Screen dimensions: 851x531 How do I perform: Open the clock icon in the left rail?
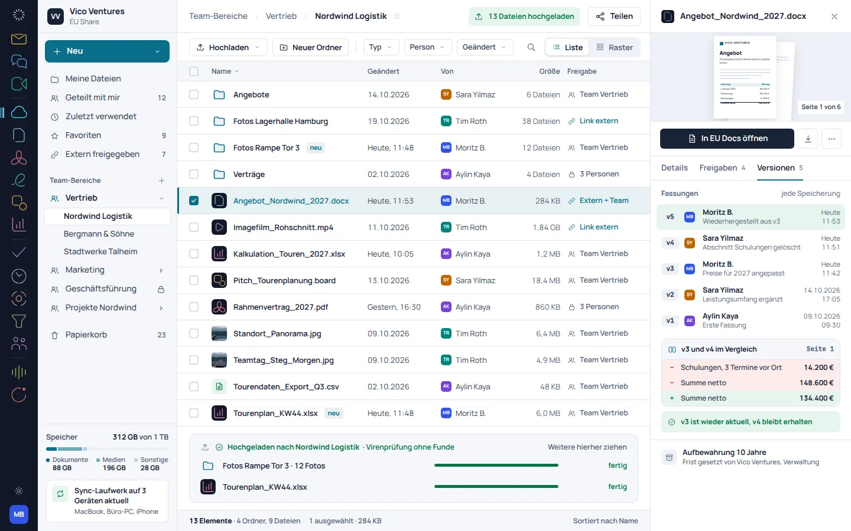pos(19,276)
